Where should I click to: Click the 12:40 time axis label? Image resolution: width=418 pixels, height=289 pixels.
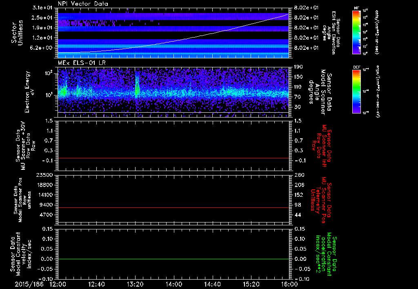coord(97,284)
